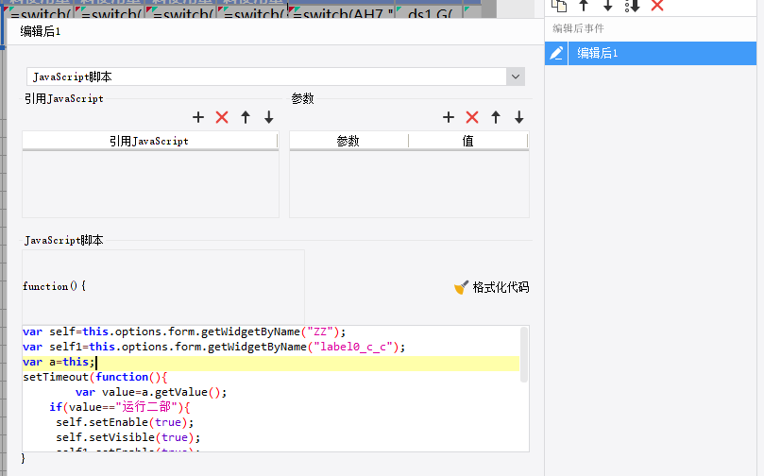Image resolution: width=764 pixels, height=476 pixels.
Task: Click code line with getWidgetByName("ZZ")
Action: [184, 331]
